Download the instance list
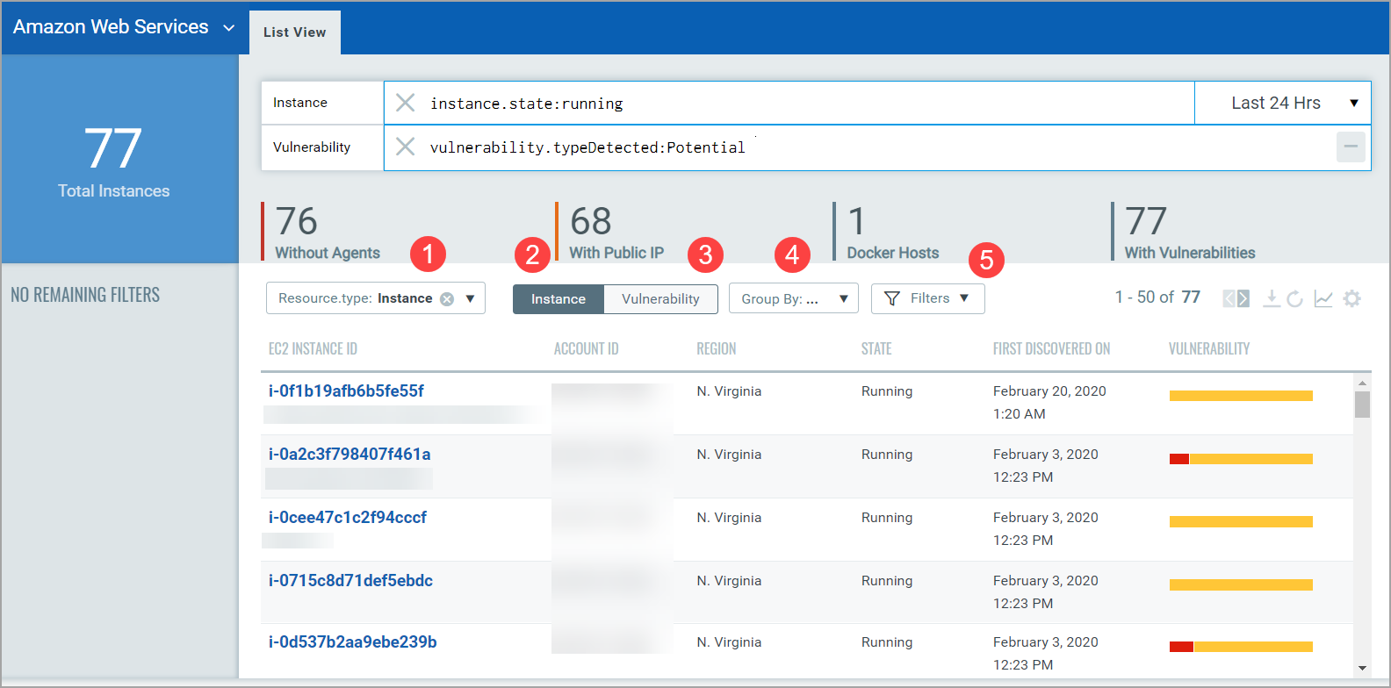 [x=1271, y=298]
